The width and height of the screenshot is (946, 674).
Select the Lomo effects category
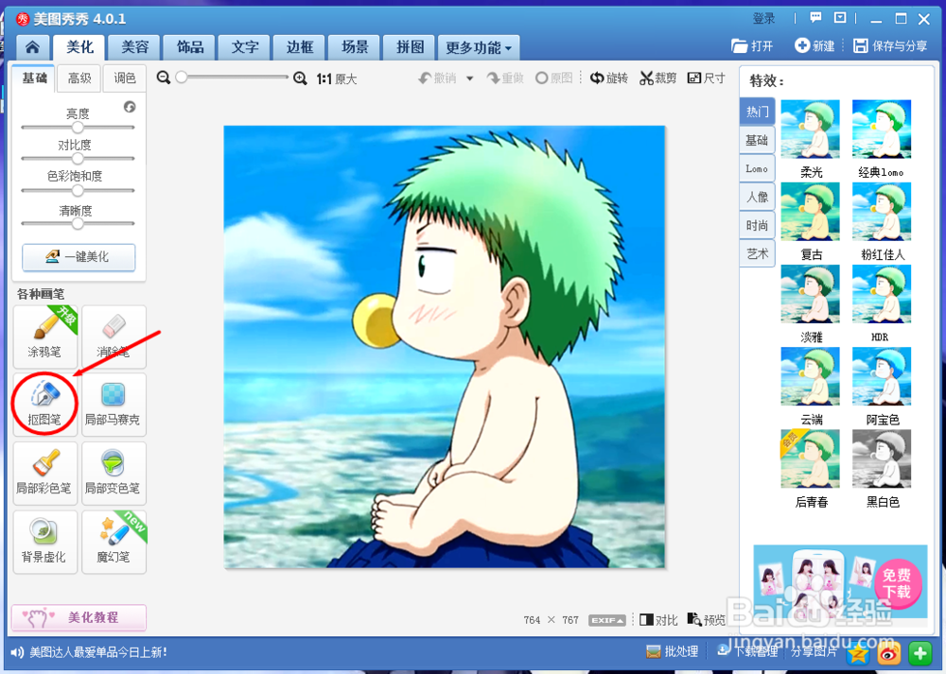coord(757,169)
